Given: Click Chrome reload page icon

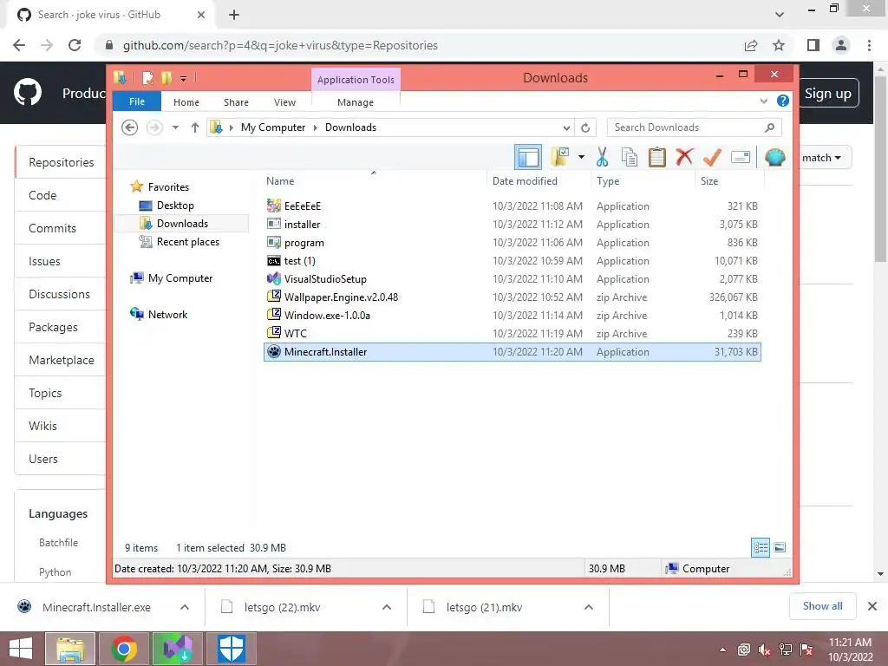Looking at the screenshot, I should tap(75, 45).
